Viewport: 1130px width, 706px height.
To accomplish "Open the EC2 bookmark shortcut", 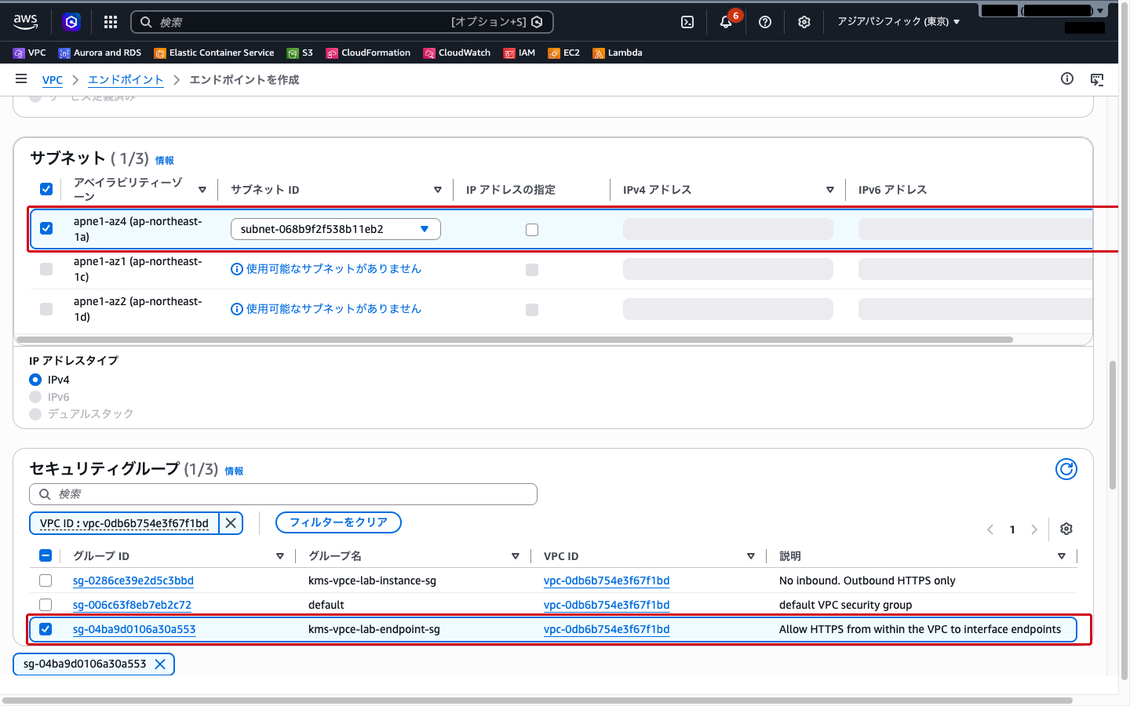I will point(564,53).
